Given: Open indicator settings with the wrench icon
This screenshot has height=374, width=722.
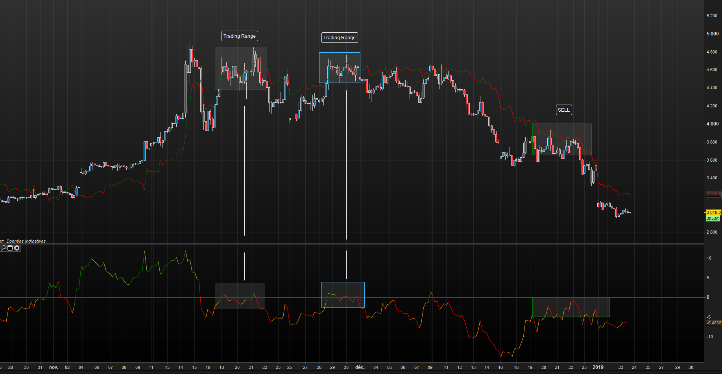Looking at the screenshot, I should pyautogui.click(x=4, y=248).
